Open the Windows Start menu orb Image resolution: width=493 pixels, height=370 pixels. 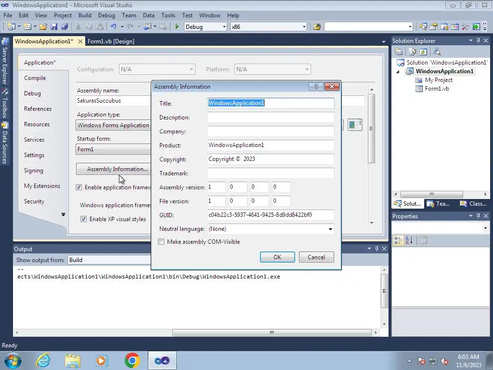click(x=13, y=360)
